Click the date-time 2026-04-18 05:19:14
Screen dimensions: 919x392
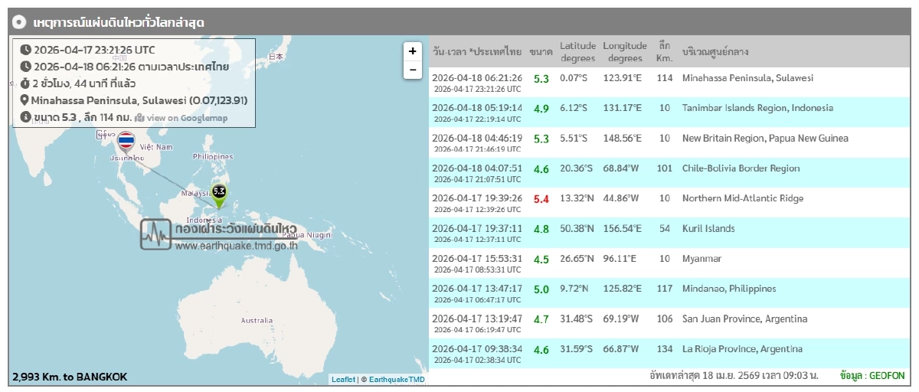click(477, 108)
